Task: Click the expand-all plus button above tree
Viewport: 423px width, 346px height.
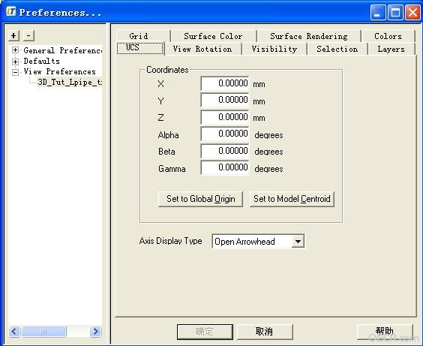Action: 13,35
